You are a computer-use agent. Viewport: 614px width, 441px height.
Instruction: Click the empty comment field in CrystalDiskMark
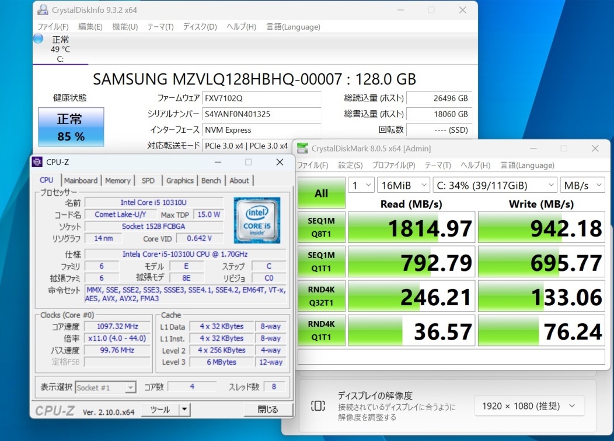coord(452,357)
